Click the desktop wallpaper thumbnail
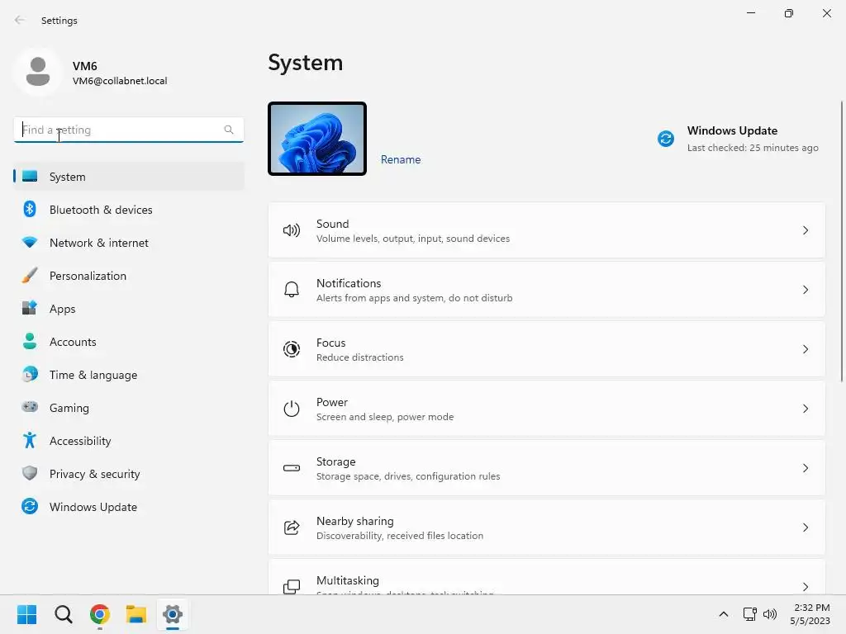 point(317,139)
